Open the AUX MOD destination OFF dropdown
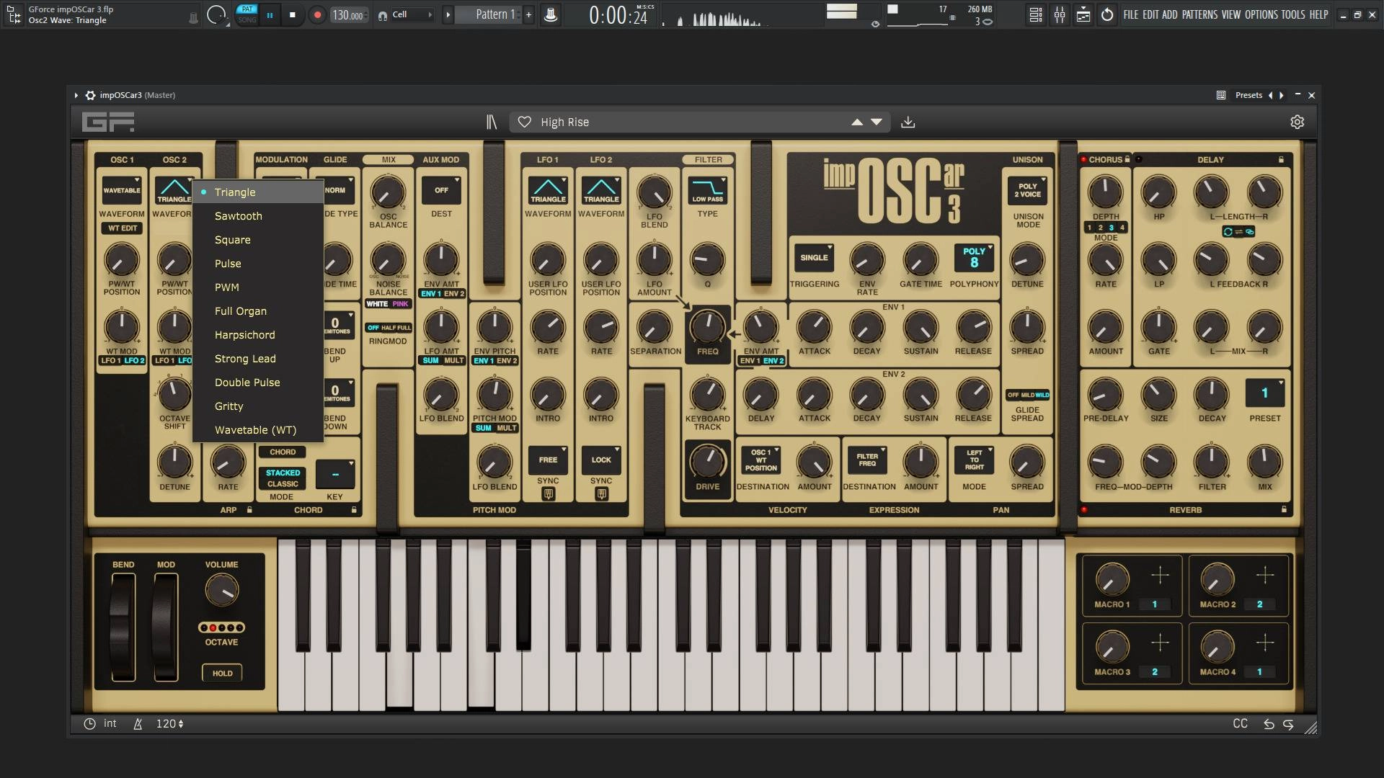 pyautogui.click(x=441, y=190)
